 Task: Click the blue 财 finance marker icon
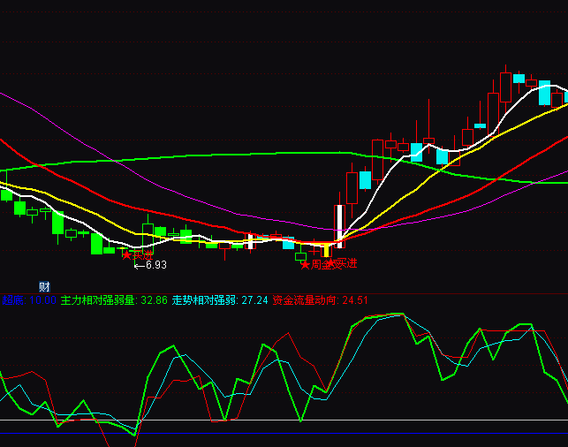point(44,287)
